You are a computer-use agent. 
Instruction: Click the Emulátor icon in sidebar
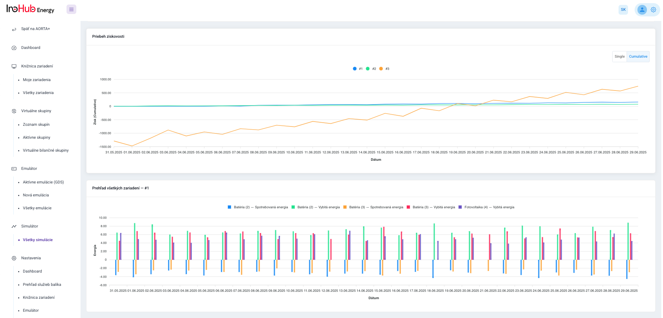pyautogui.click(x=14, y=168)
